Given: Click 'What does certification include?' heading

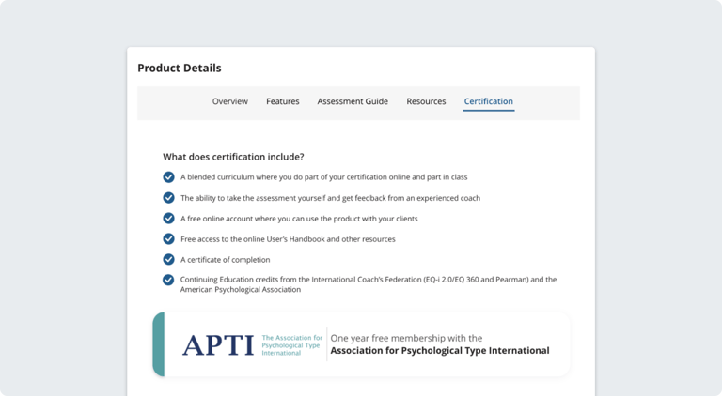Looking at the screenshot, I should [x=233, y=157].
